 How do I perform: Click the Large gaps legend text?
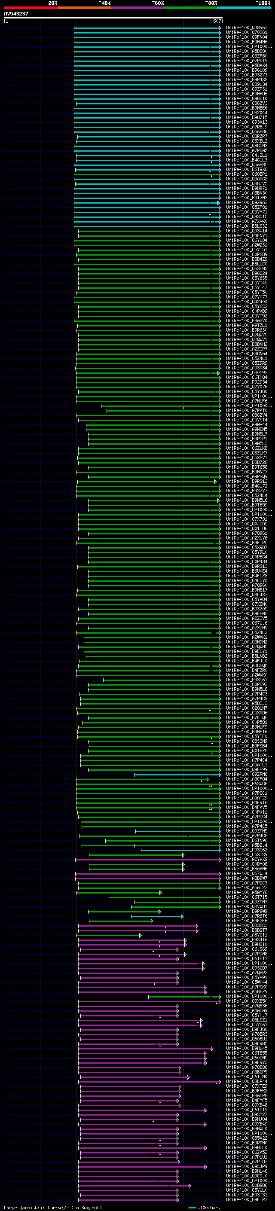tap(52, 1207)
